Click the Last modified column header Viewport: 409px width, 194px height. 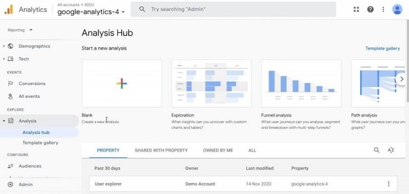[260, 169]
